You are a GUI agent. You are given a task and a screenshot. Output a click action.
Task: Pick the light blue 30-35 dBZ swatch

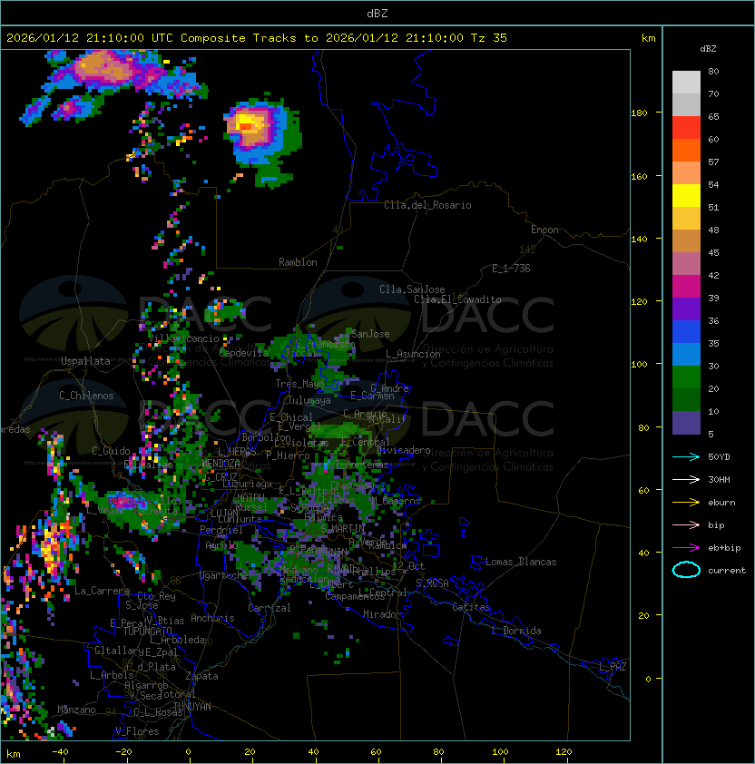[686, 355]
